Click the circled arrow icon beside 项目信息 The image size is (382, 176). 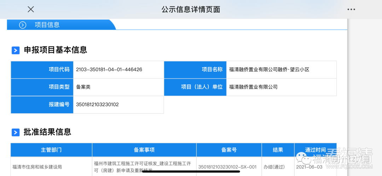click(23, 25)
